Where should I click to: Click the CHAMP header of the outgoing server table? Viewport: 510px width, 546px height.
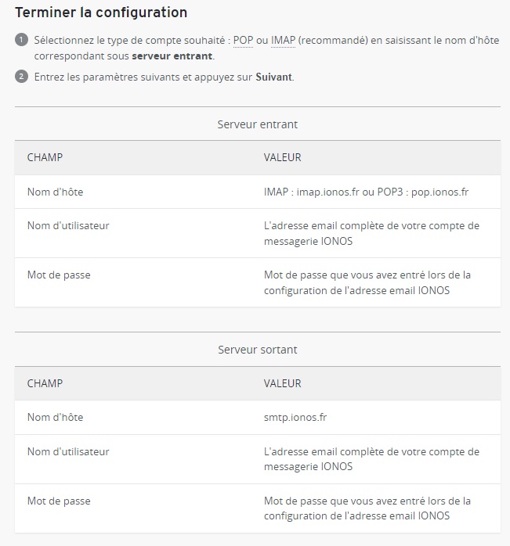tap(45, 383)
